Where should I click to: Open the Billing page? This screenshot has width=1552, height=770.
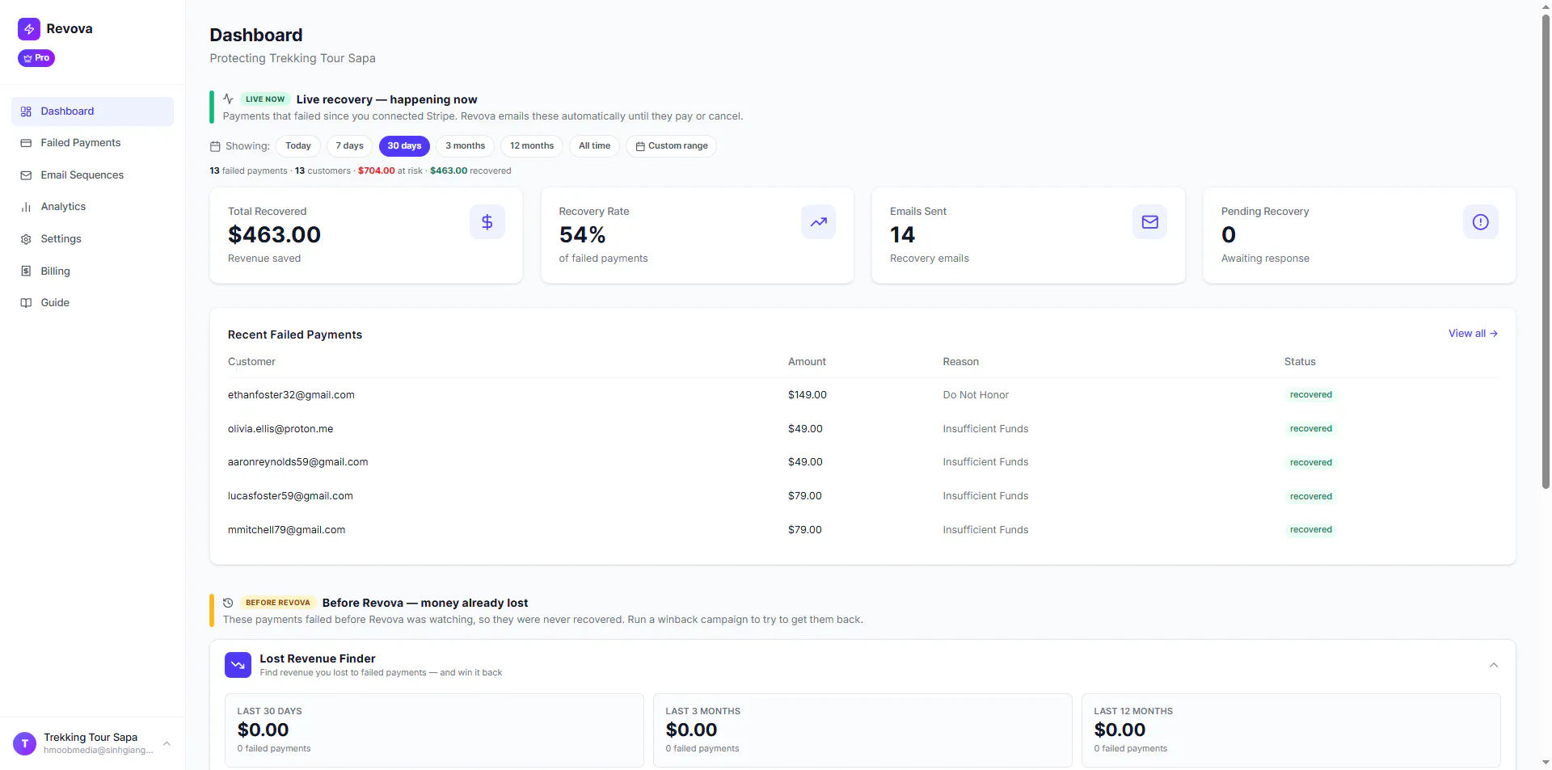pyautogui.click(x=92, y=271)
